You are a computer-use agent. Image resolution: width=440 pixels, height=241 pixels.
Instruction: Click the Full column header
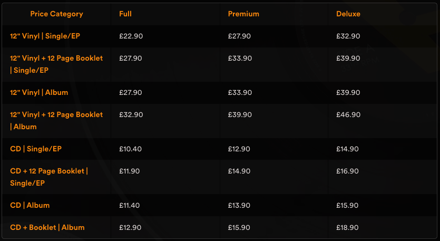coord(126,14)
